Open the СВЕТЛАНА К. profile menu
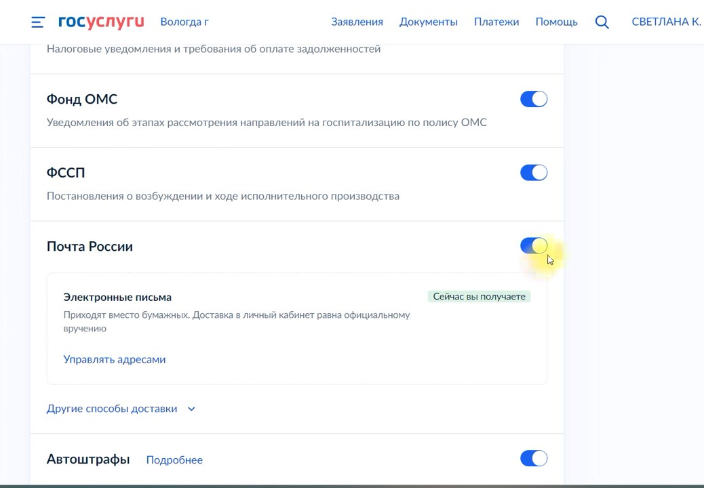 click(665, 22)
